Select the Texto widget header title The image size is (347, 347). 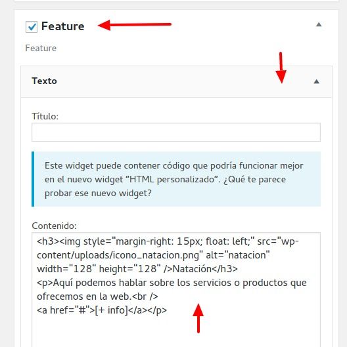[44, 81]
